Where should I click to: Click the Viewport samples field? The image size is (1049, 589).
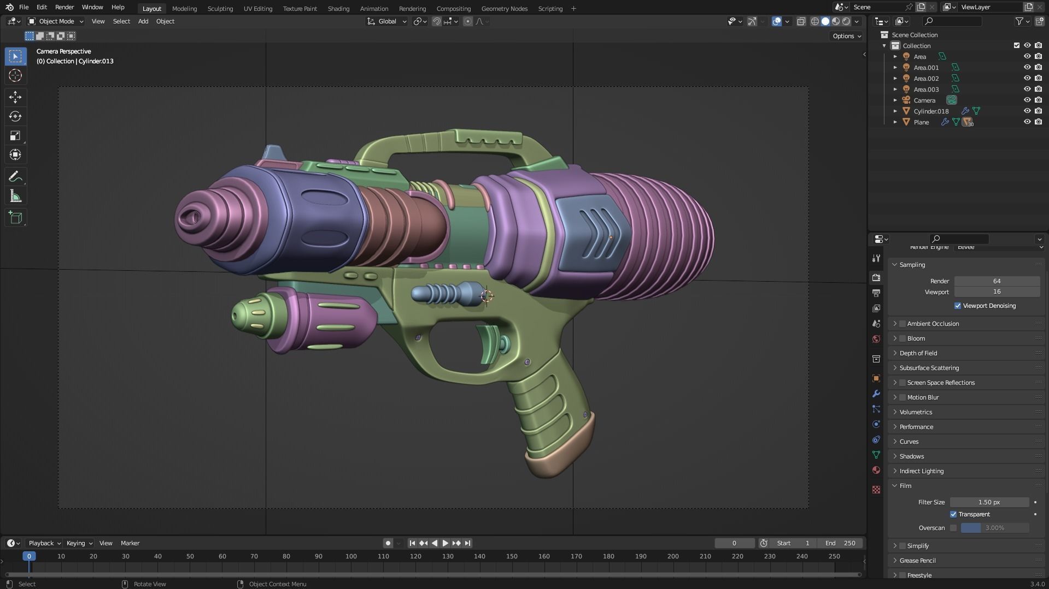click(997, 291)
